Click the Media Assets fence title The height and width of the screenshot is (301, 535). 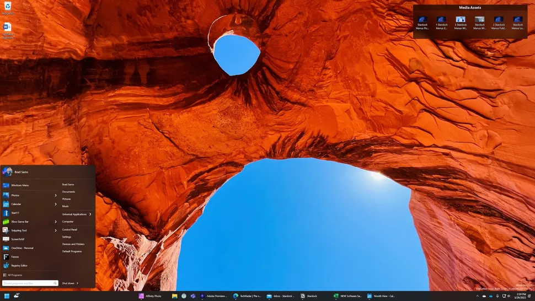coord(470,8)
